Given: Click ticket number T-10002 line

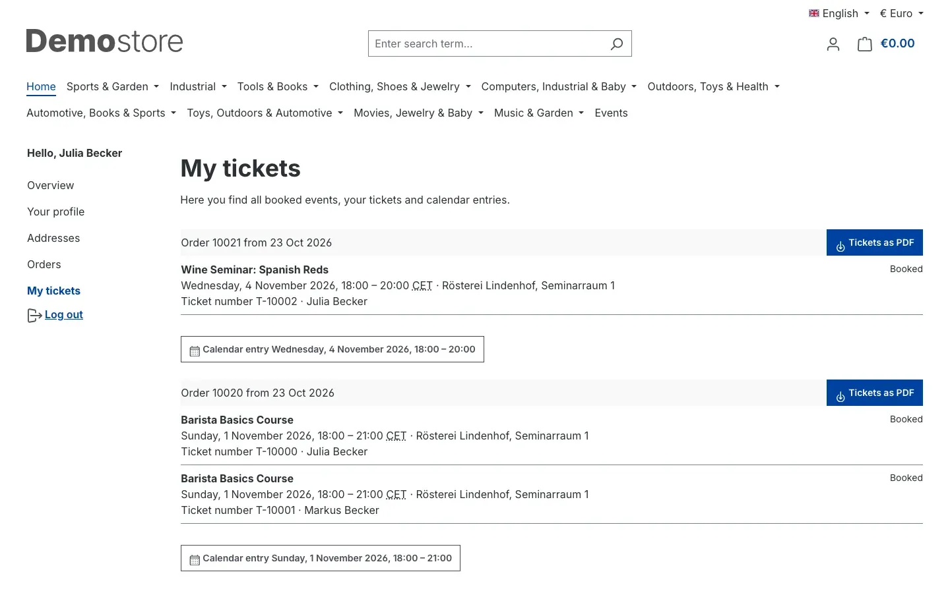Looking at the screenshot, I should tap(274, 301).
